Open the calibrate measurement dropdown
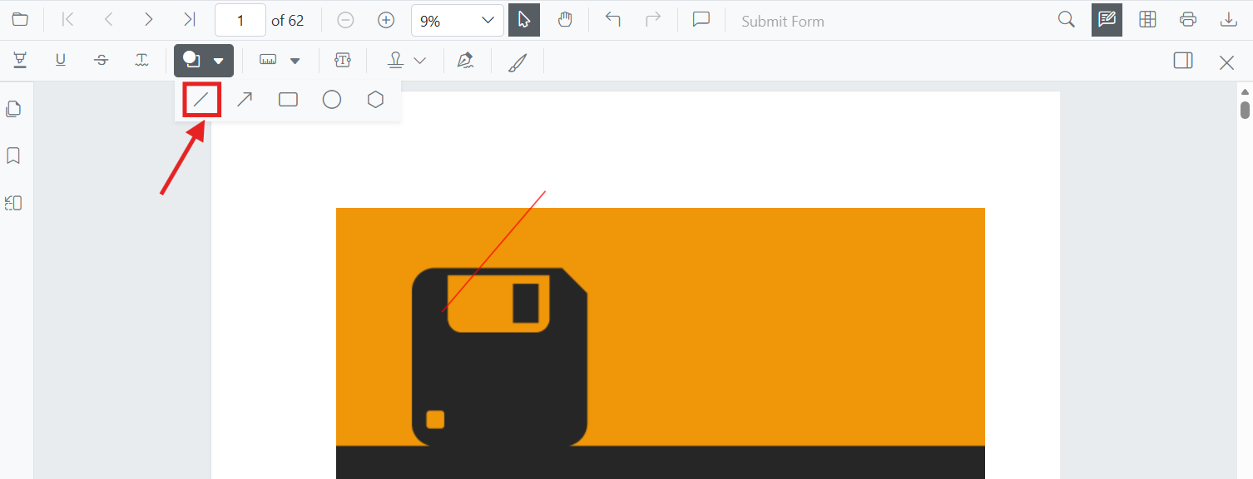This screenshot has height=479, width=1253. pos(295,60)
